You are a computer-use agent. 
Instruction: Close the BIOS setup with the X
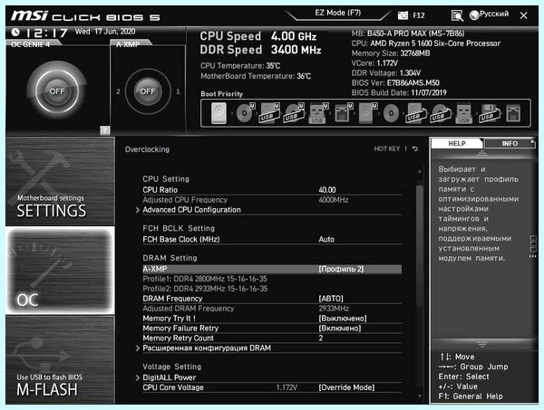tap(523, 15)
